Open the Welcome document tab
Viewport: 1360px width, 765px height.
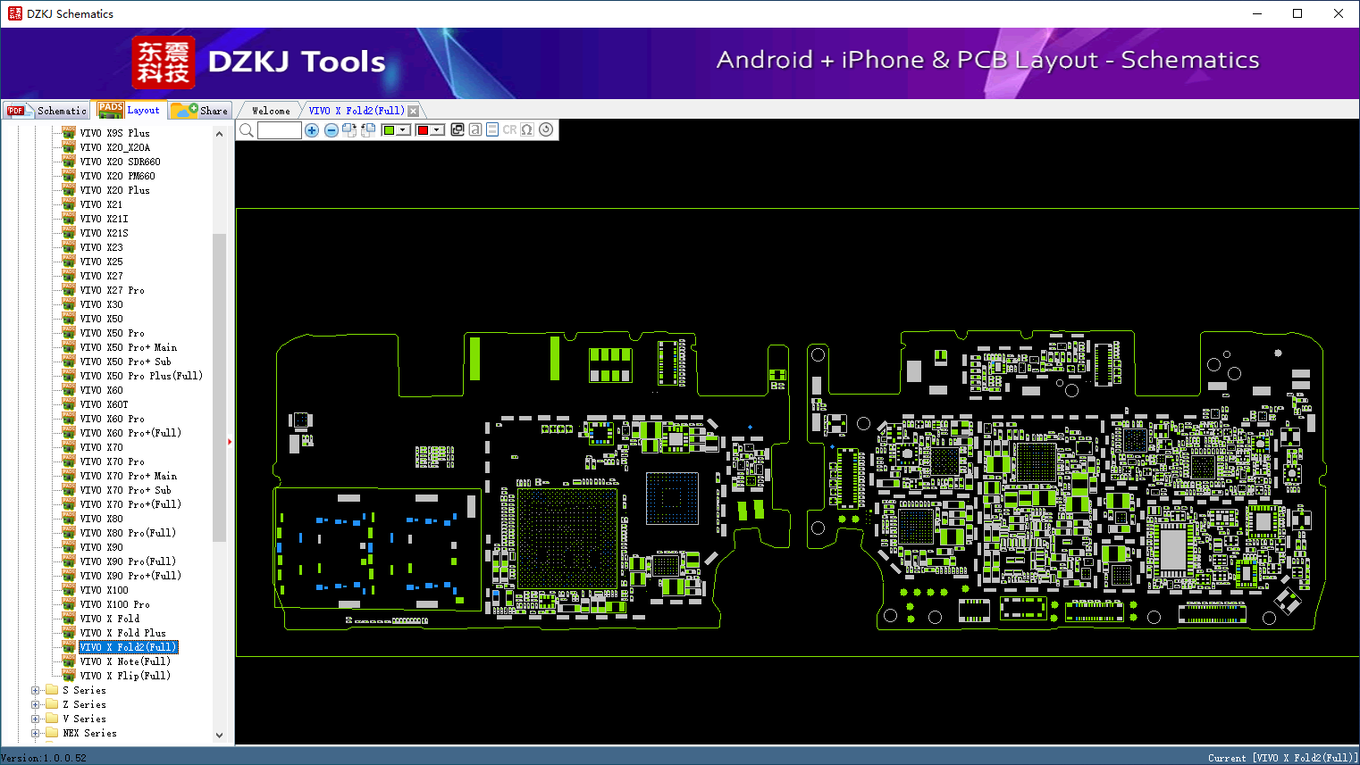tap(271, 111)
